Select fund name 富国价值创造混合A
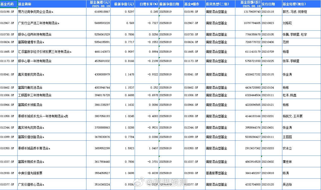The height and width of the screenshot is (190, 321). tap(52, 137)
